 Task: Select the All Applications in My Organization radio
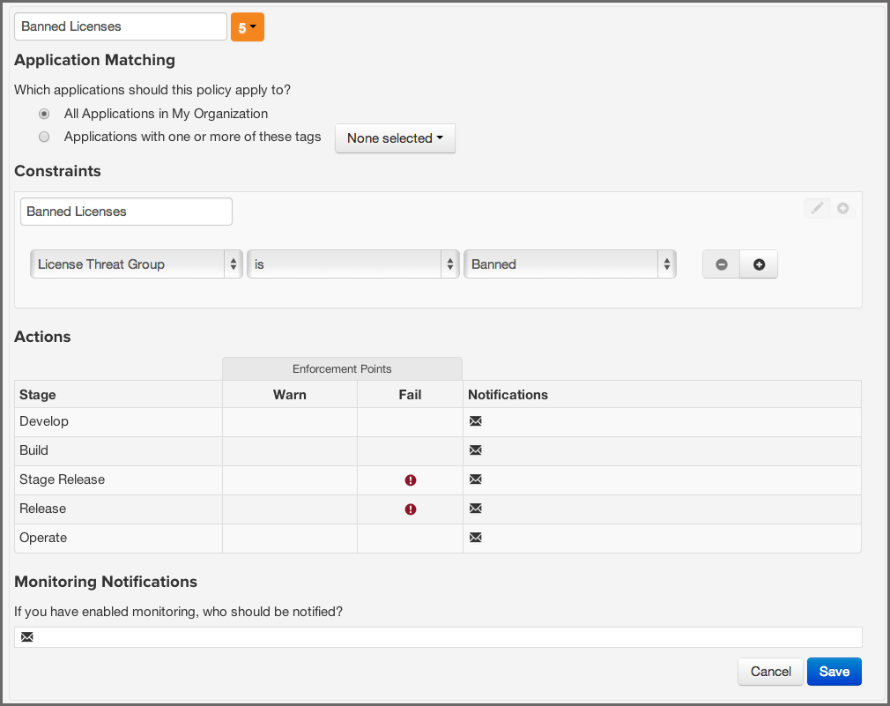coord(44,113)
